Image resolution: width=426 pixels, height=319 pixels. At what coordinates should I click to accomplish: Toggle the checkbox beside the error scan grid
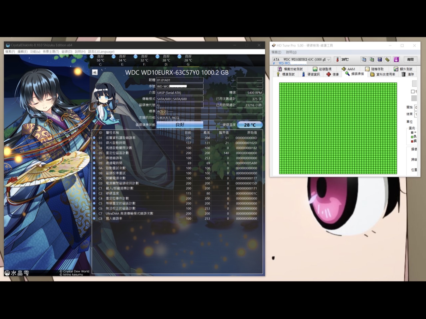tap(413, 91)
